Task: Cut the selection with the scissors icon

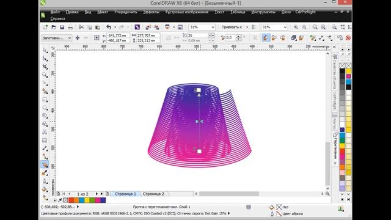Action: [81, 27]
